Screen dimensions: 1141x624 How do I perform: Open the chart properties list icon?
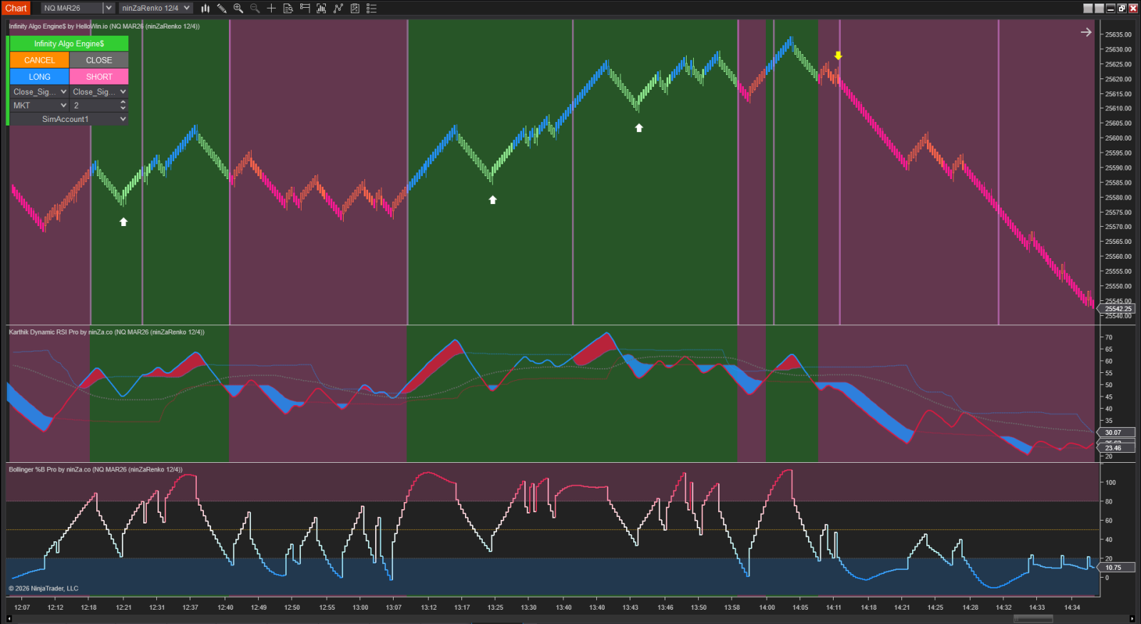372,9
